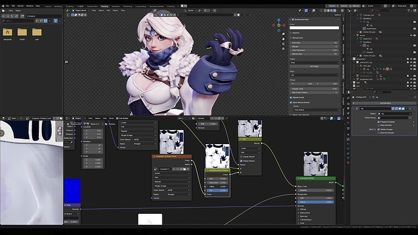Screen dimensions: 418x235
Task: Click the Set Origin button
Action: point(314,66)
